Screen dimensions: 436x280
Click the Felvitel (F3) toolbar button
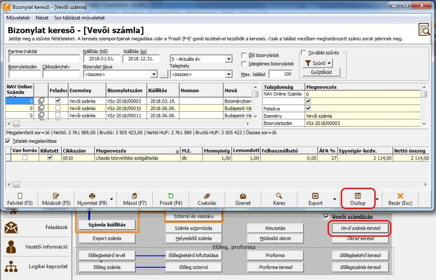coord(20,198)
